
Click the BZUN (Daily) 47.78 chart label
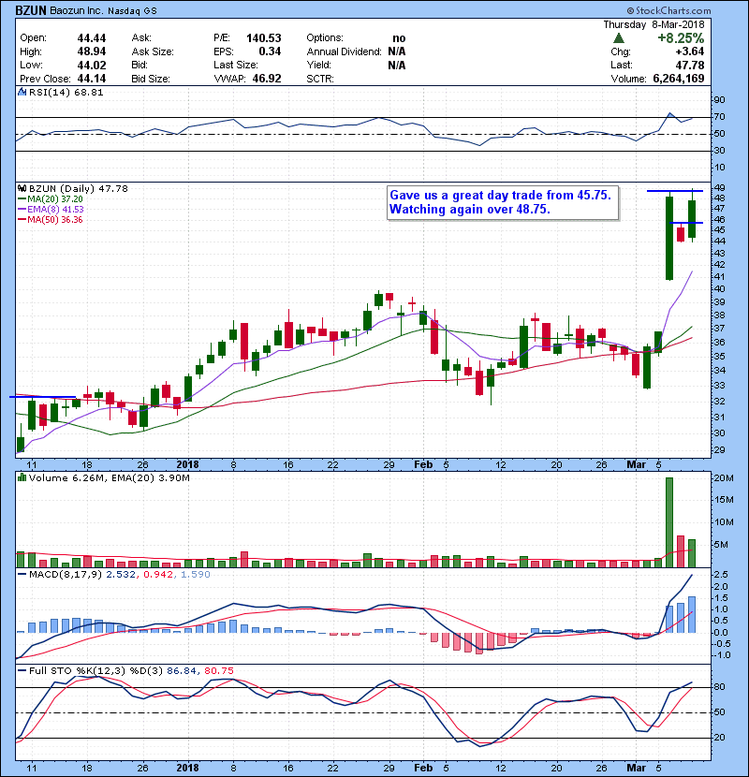(x=79, y=189)
